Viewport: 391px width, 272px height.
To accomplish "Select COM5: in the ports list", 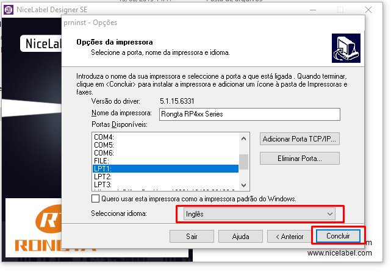I will tap(165, 145).
